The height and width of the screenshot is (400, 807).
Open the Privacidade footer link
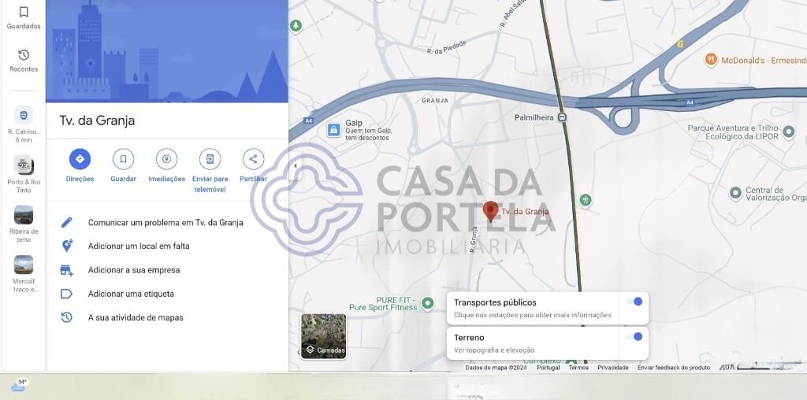tap(613, 368)
